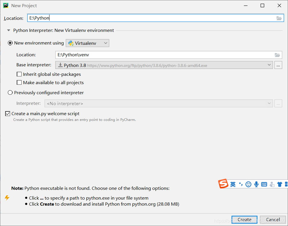The image size is (288, 226).
Task: Click ... button next to Base interpreter
Action: coord(278,65)
